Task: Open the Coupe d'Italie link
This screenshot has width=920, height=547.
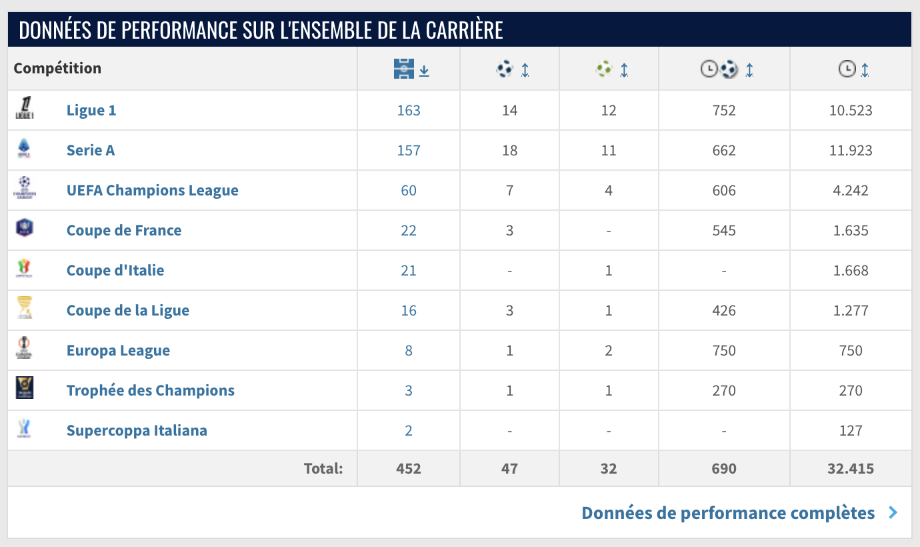Action: (115, 271)
